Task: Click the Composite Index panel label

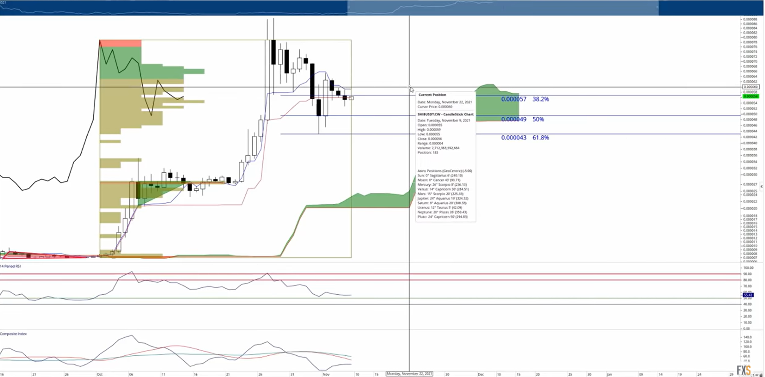Action: [x=13, y=334]
